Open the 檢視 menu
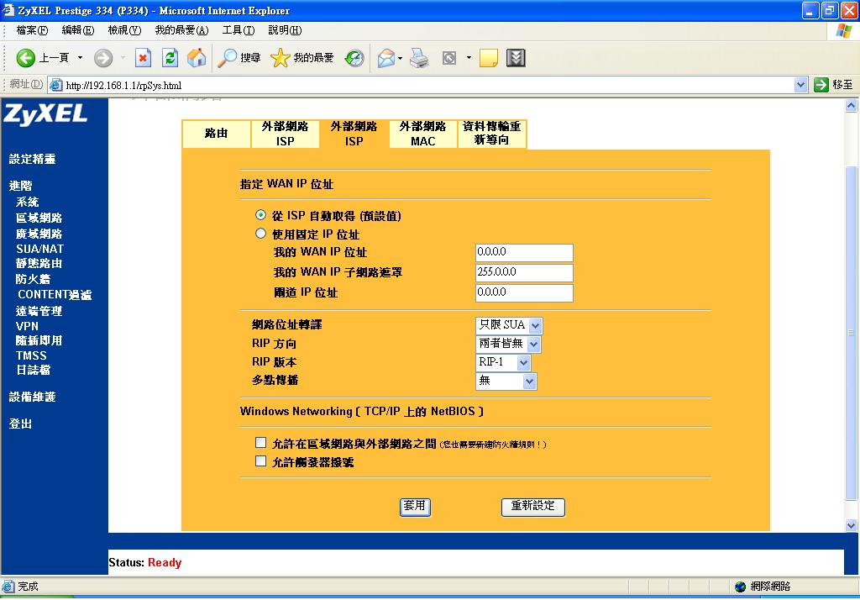 point(124,30)
